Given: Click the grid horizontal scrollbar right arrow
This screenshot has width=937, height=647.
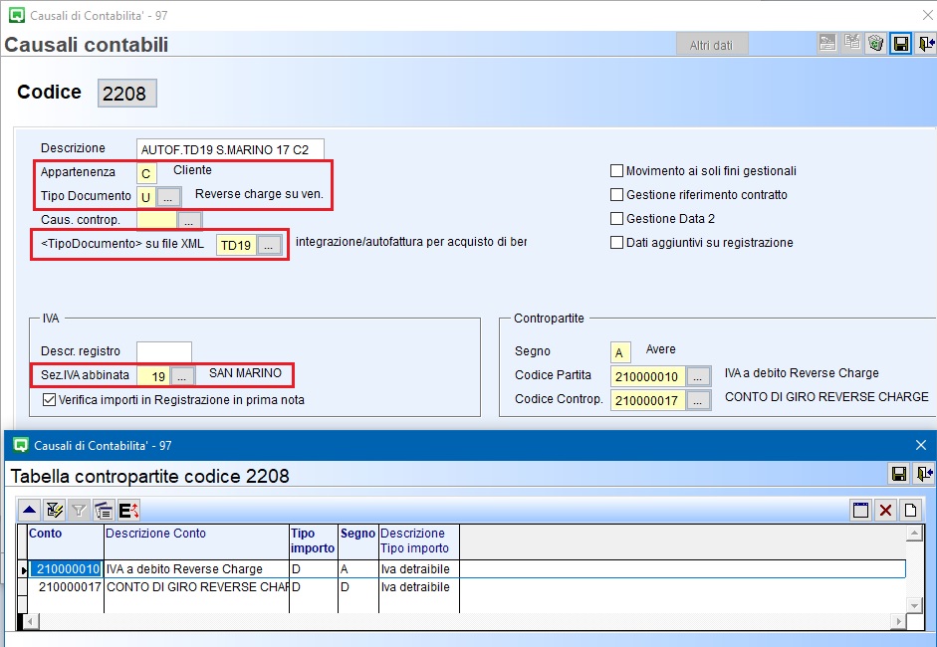Looking at the screenshot, I should (x=898, y=621).
